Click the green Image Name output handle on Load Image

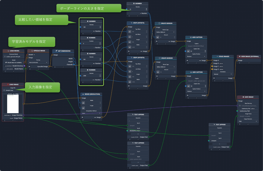(x=24, y=118)
